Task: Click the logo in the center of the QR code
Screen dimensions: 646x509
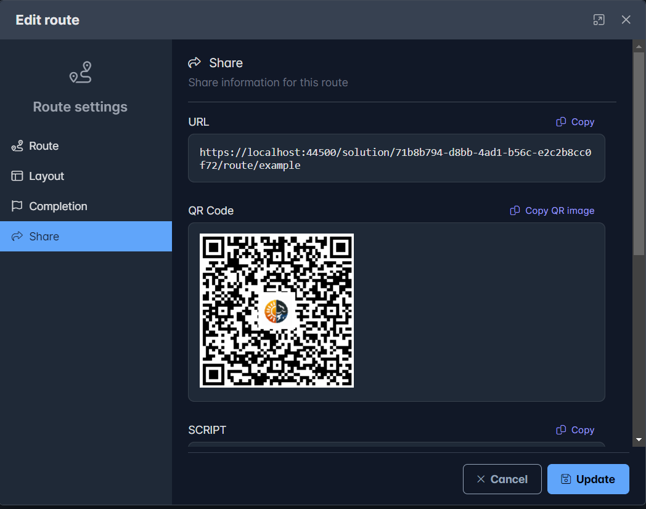Action: click(276, 311)
